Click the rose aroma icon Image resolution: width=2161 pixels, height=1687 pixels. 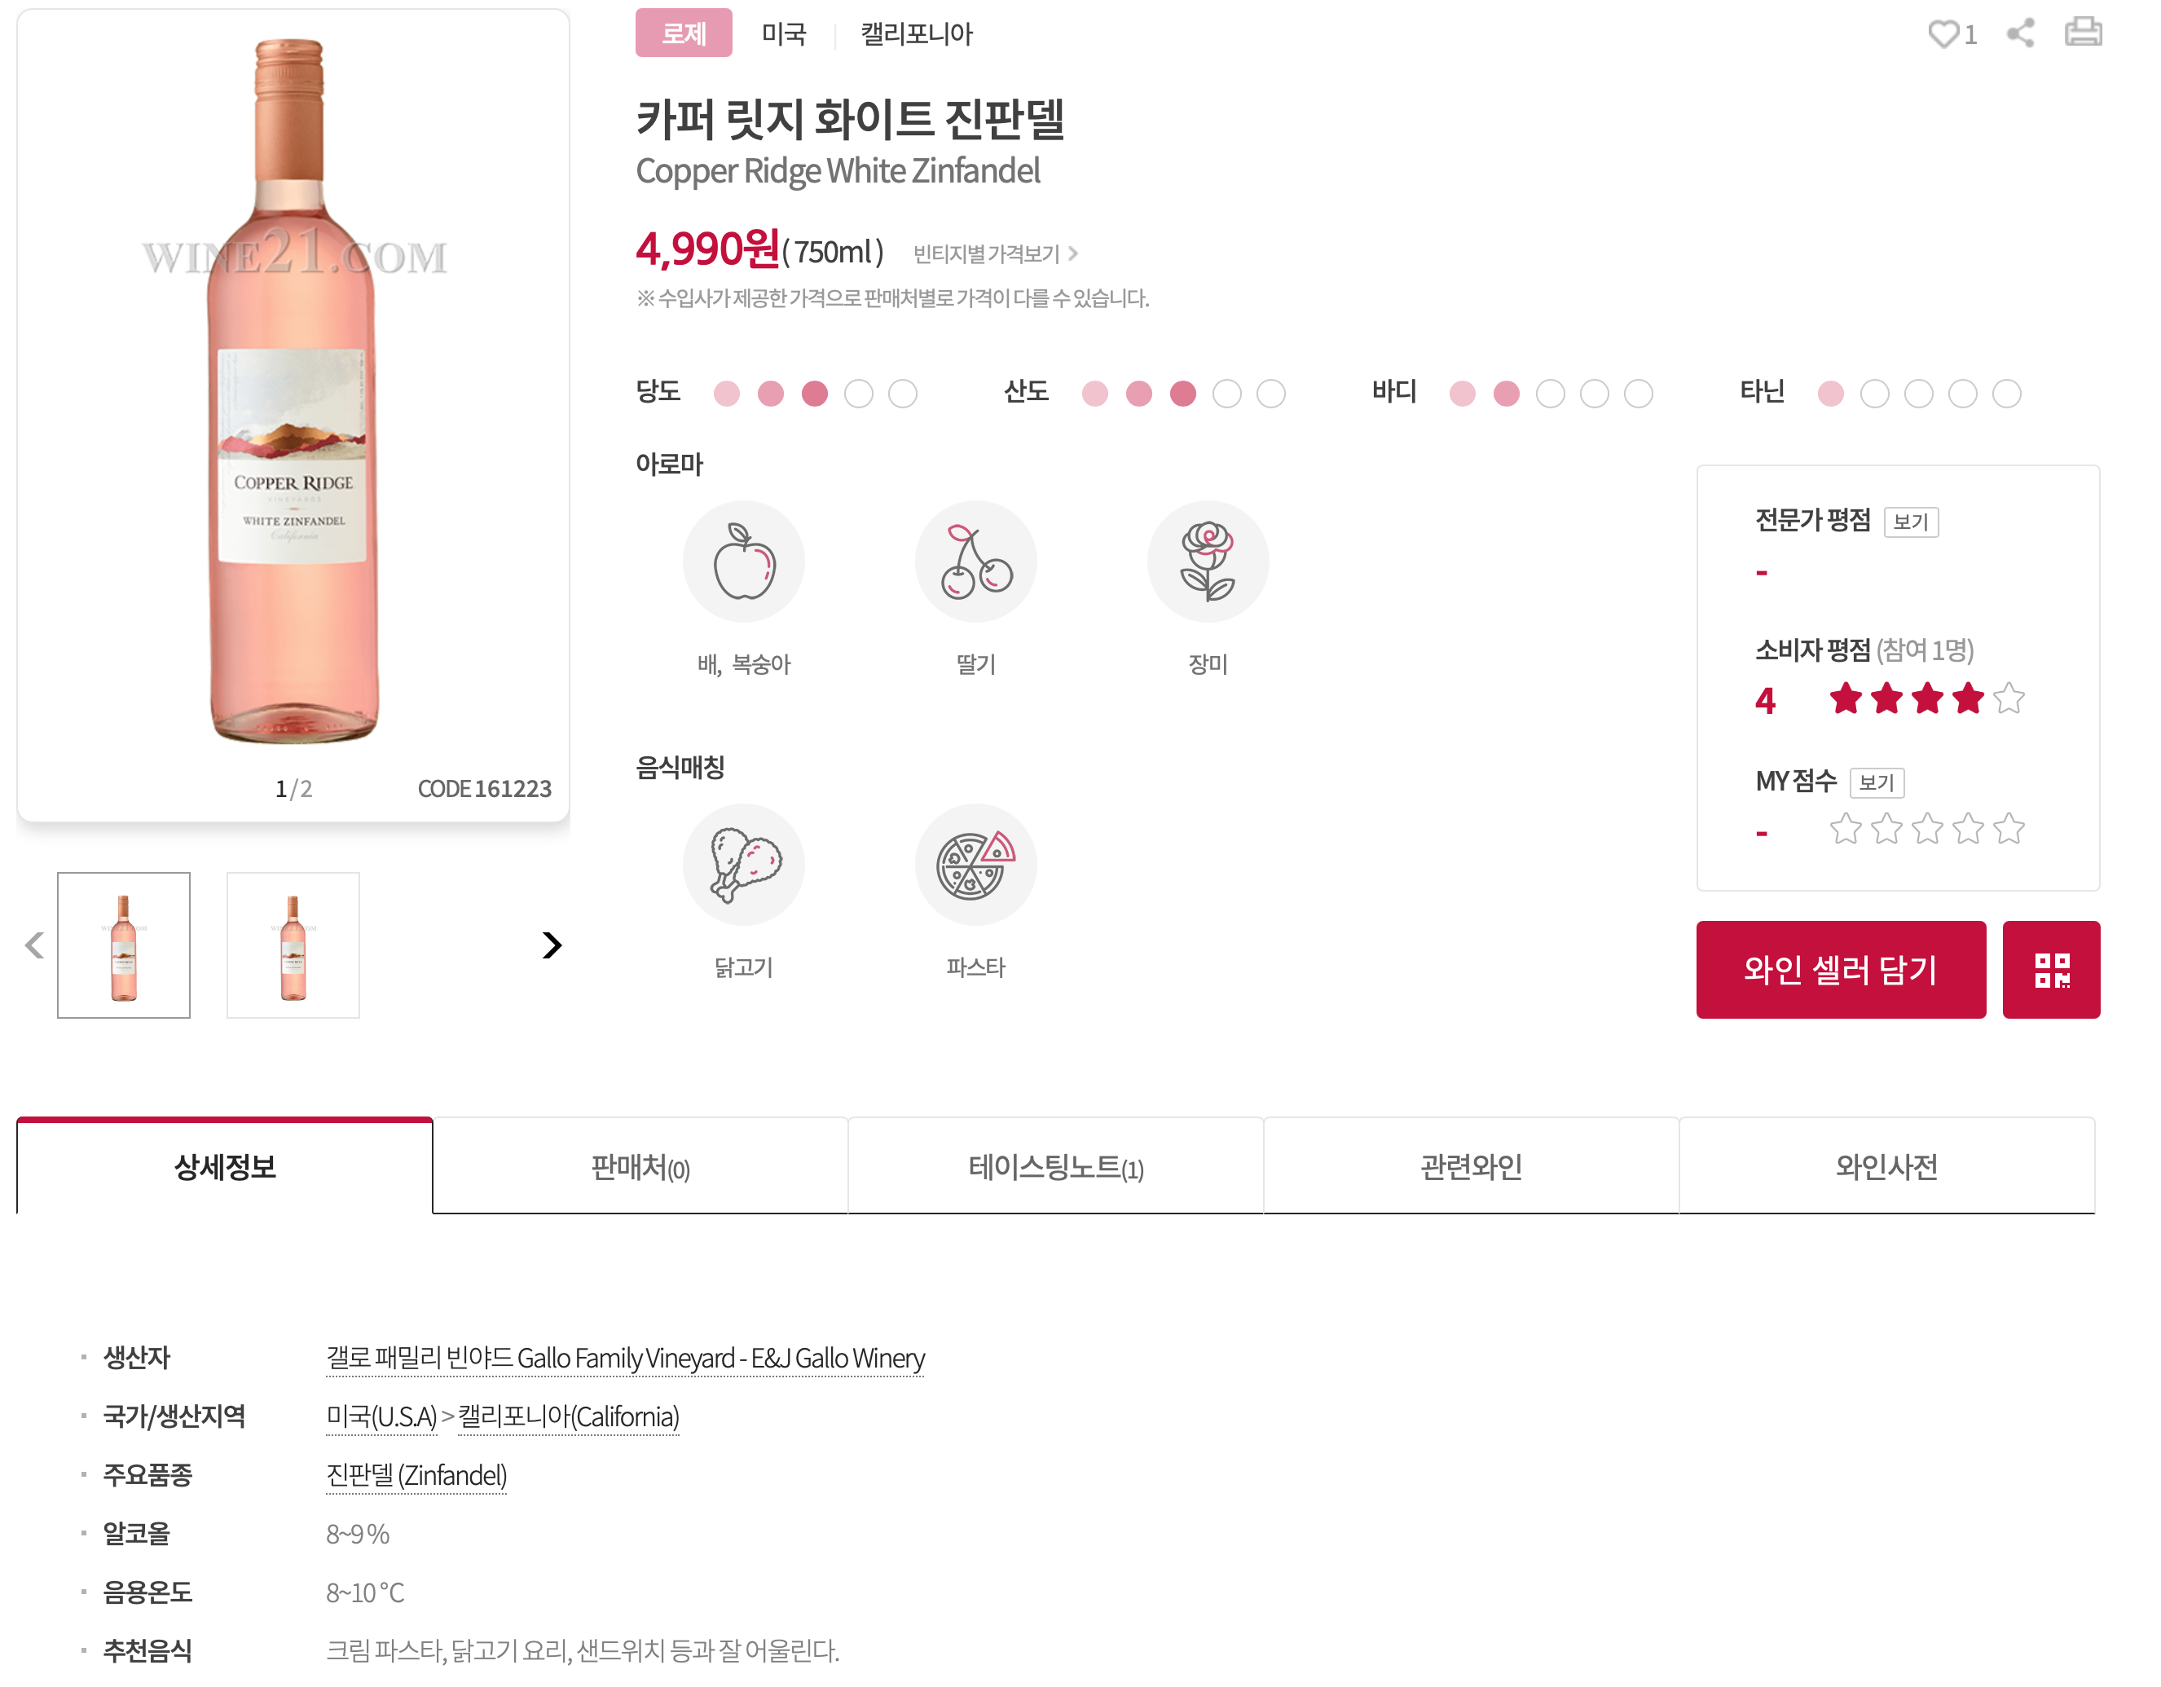[x=1207, y=562]
